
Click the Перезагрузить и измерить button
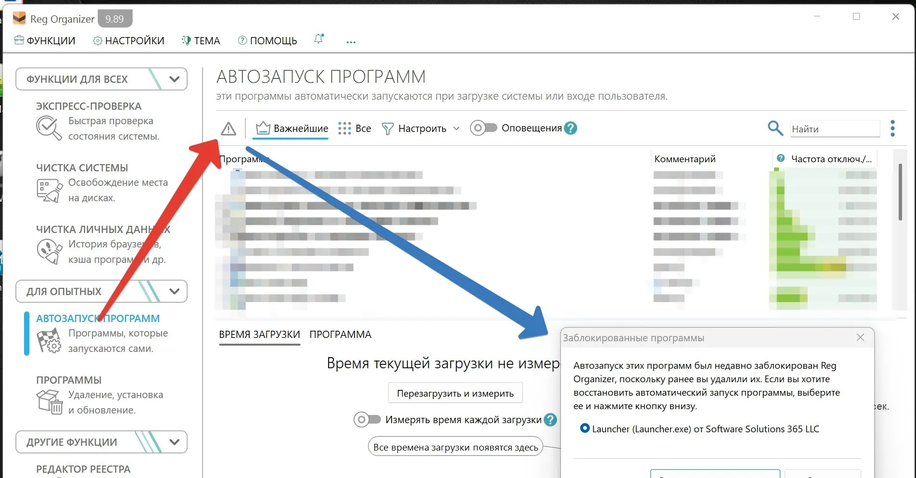[x=455, y=393]
